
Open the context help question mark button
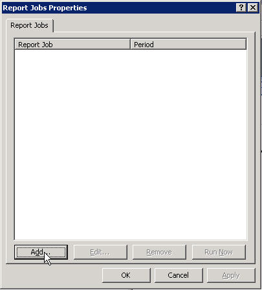coord(241,8)
